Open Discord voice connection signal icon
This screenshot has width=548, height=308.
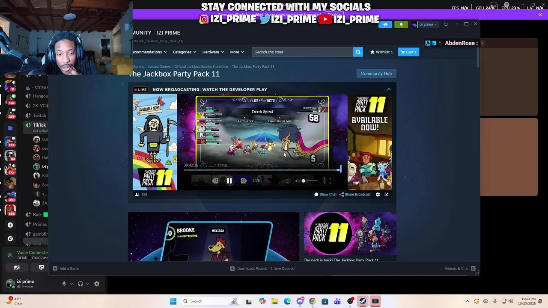10,255
